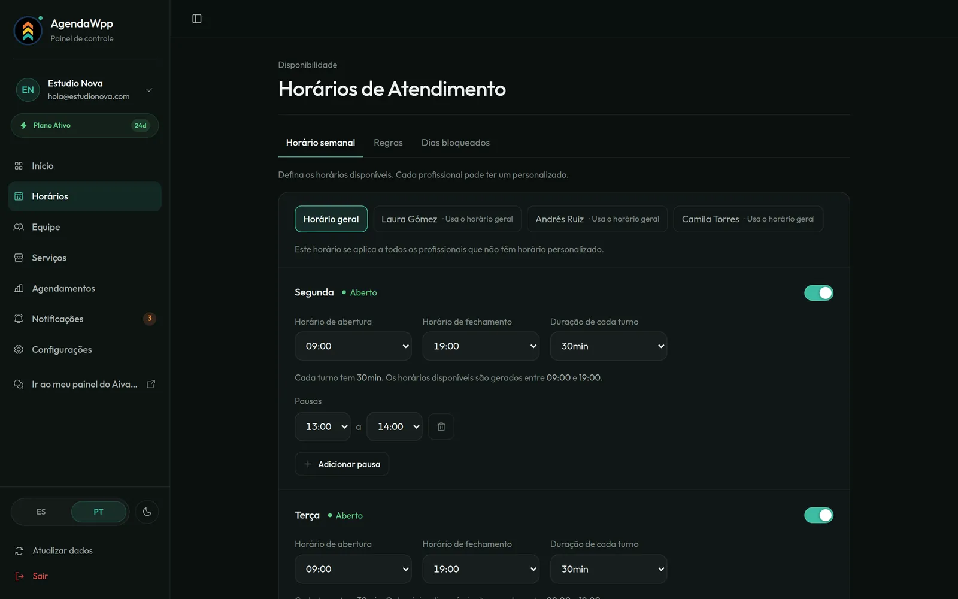The width and height of the screenshot is (958, 599).
Task: Click the chat icon for Aiva panel
Action: click(19, 384)
